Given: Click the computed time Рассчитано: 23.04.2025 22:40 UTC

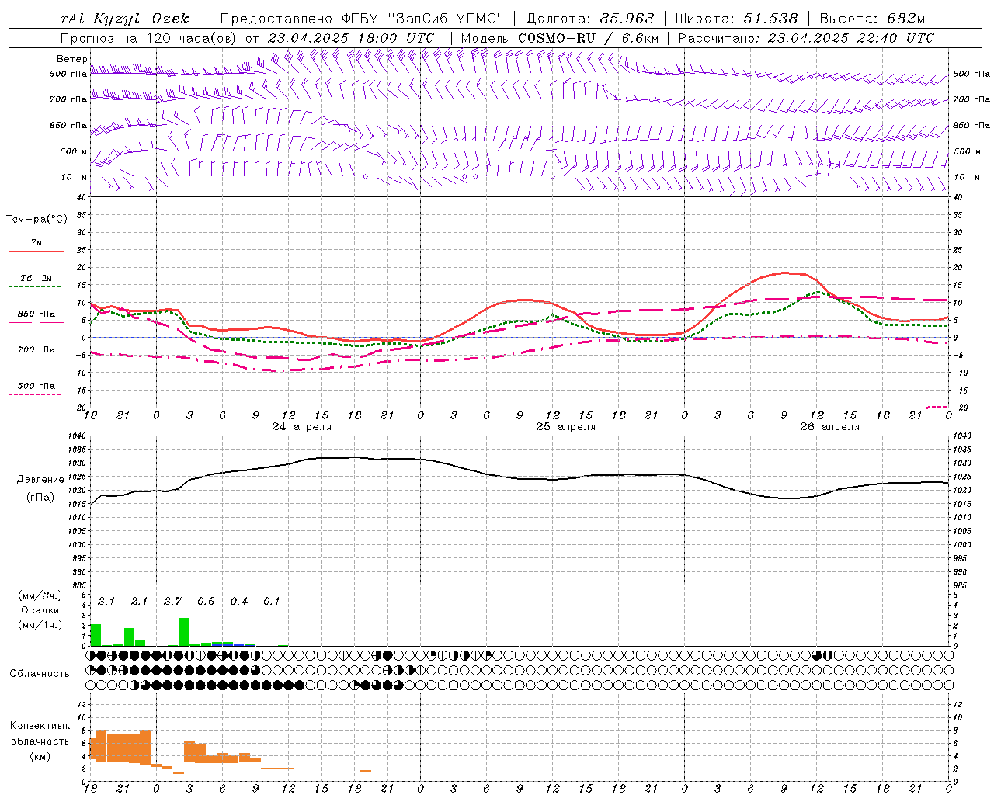Looking at the screenshot, I should (806, 38).
